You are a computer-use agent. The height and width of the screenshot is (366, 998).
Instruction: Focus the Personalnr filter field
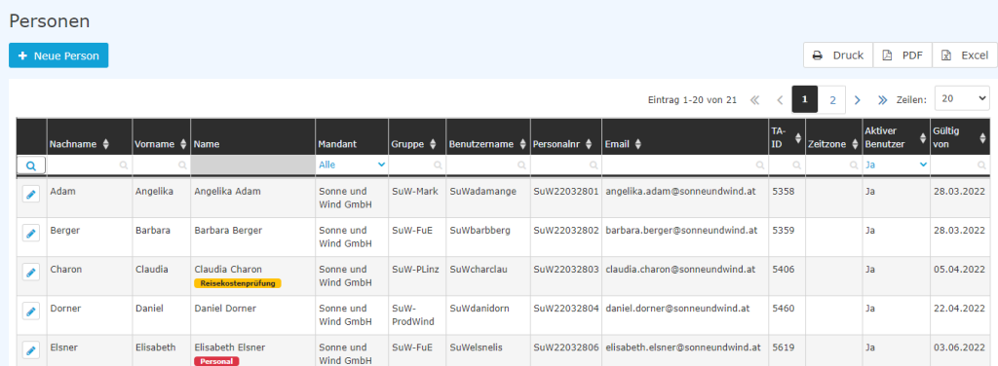tap(566, 165)
